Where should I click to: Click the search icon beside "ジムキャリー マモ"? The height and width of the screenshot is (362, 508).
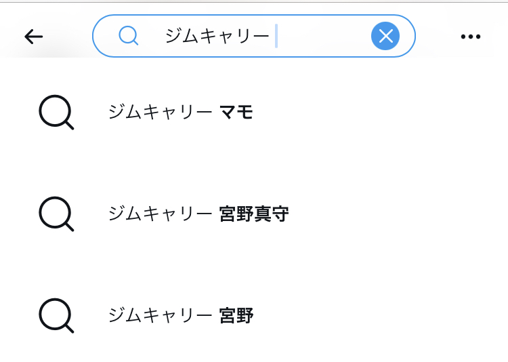point(56,112)
